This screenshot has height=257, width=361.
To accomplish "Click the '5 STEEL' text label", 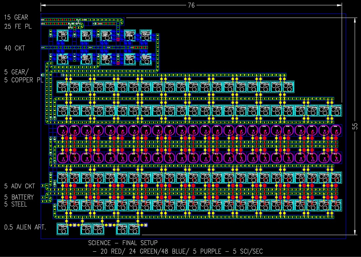I will coord(16,204).
